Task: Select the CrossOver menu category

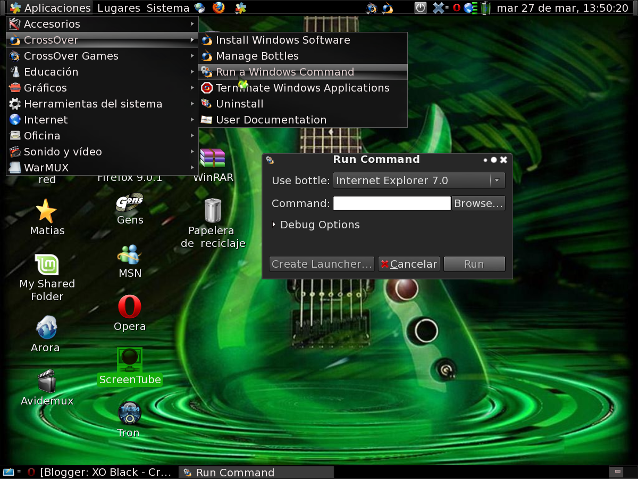Action: click(x=102, y=40)
